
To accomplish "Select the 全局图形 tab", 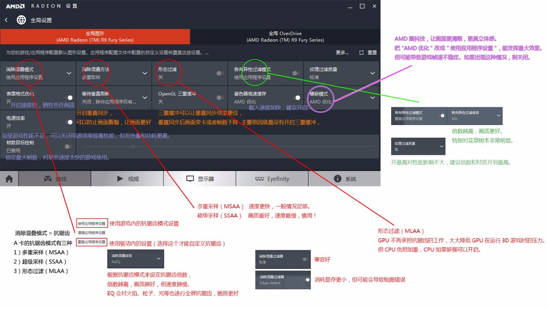I will 95,36.
